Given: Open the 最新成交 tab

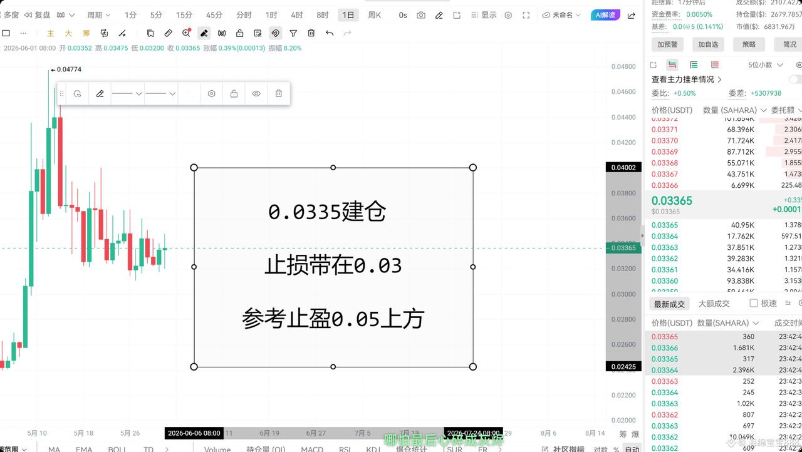Looking at the screenshot, I should point(670,304).
